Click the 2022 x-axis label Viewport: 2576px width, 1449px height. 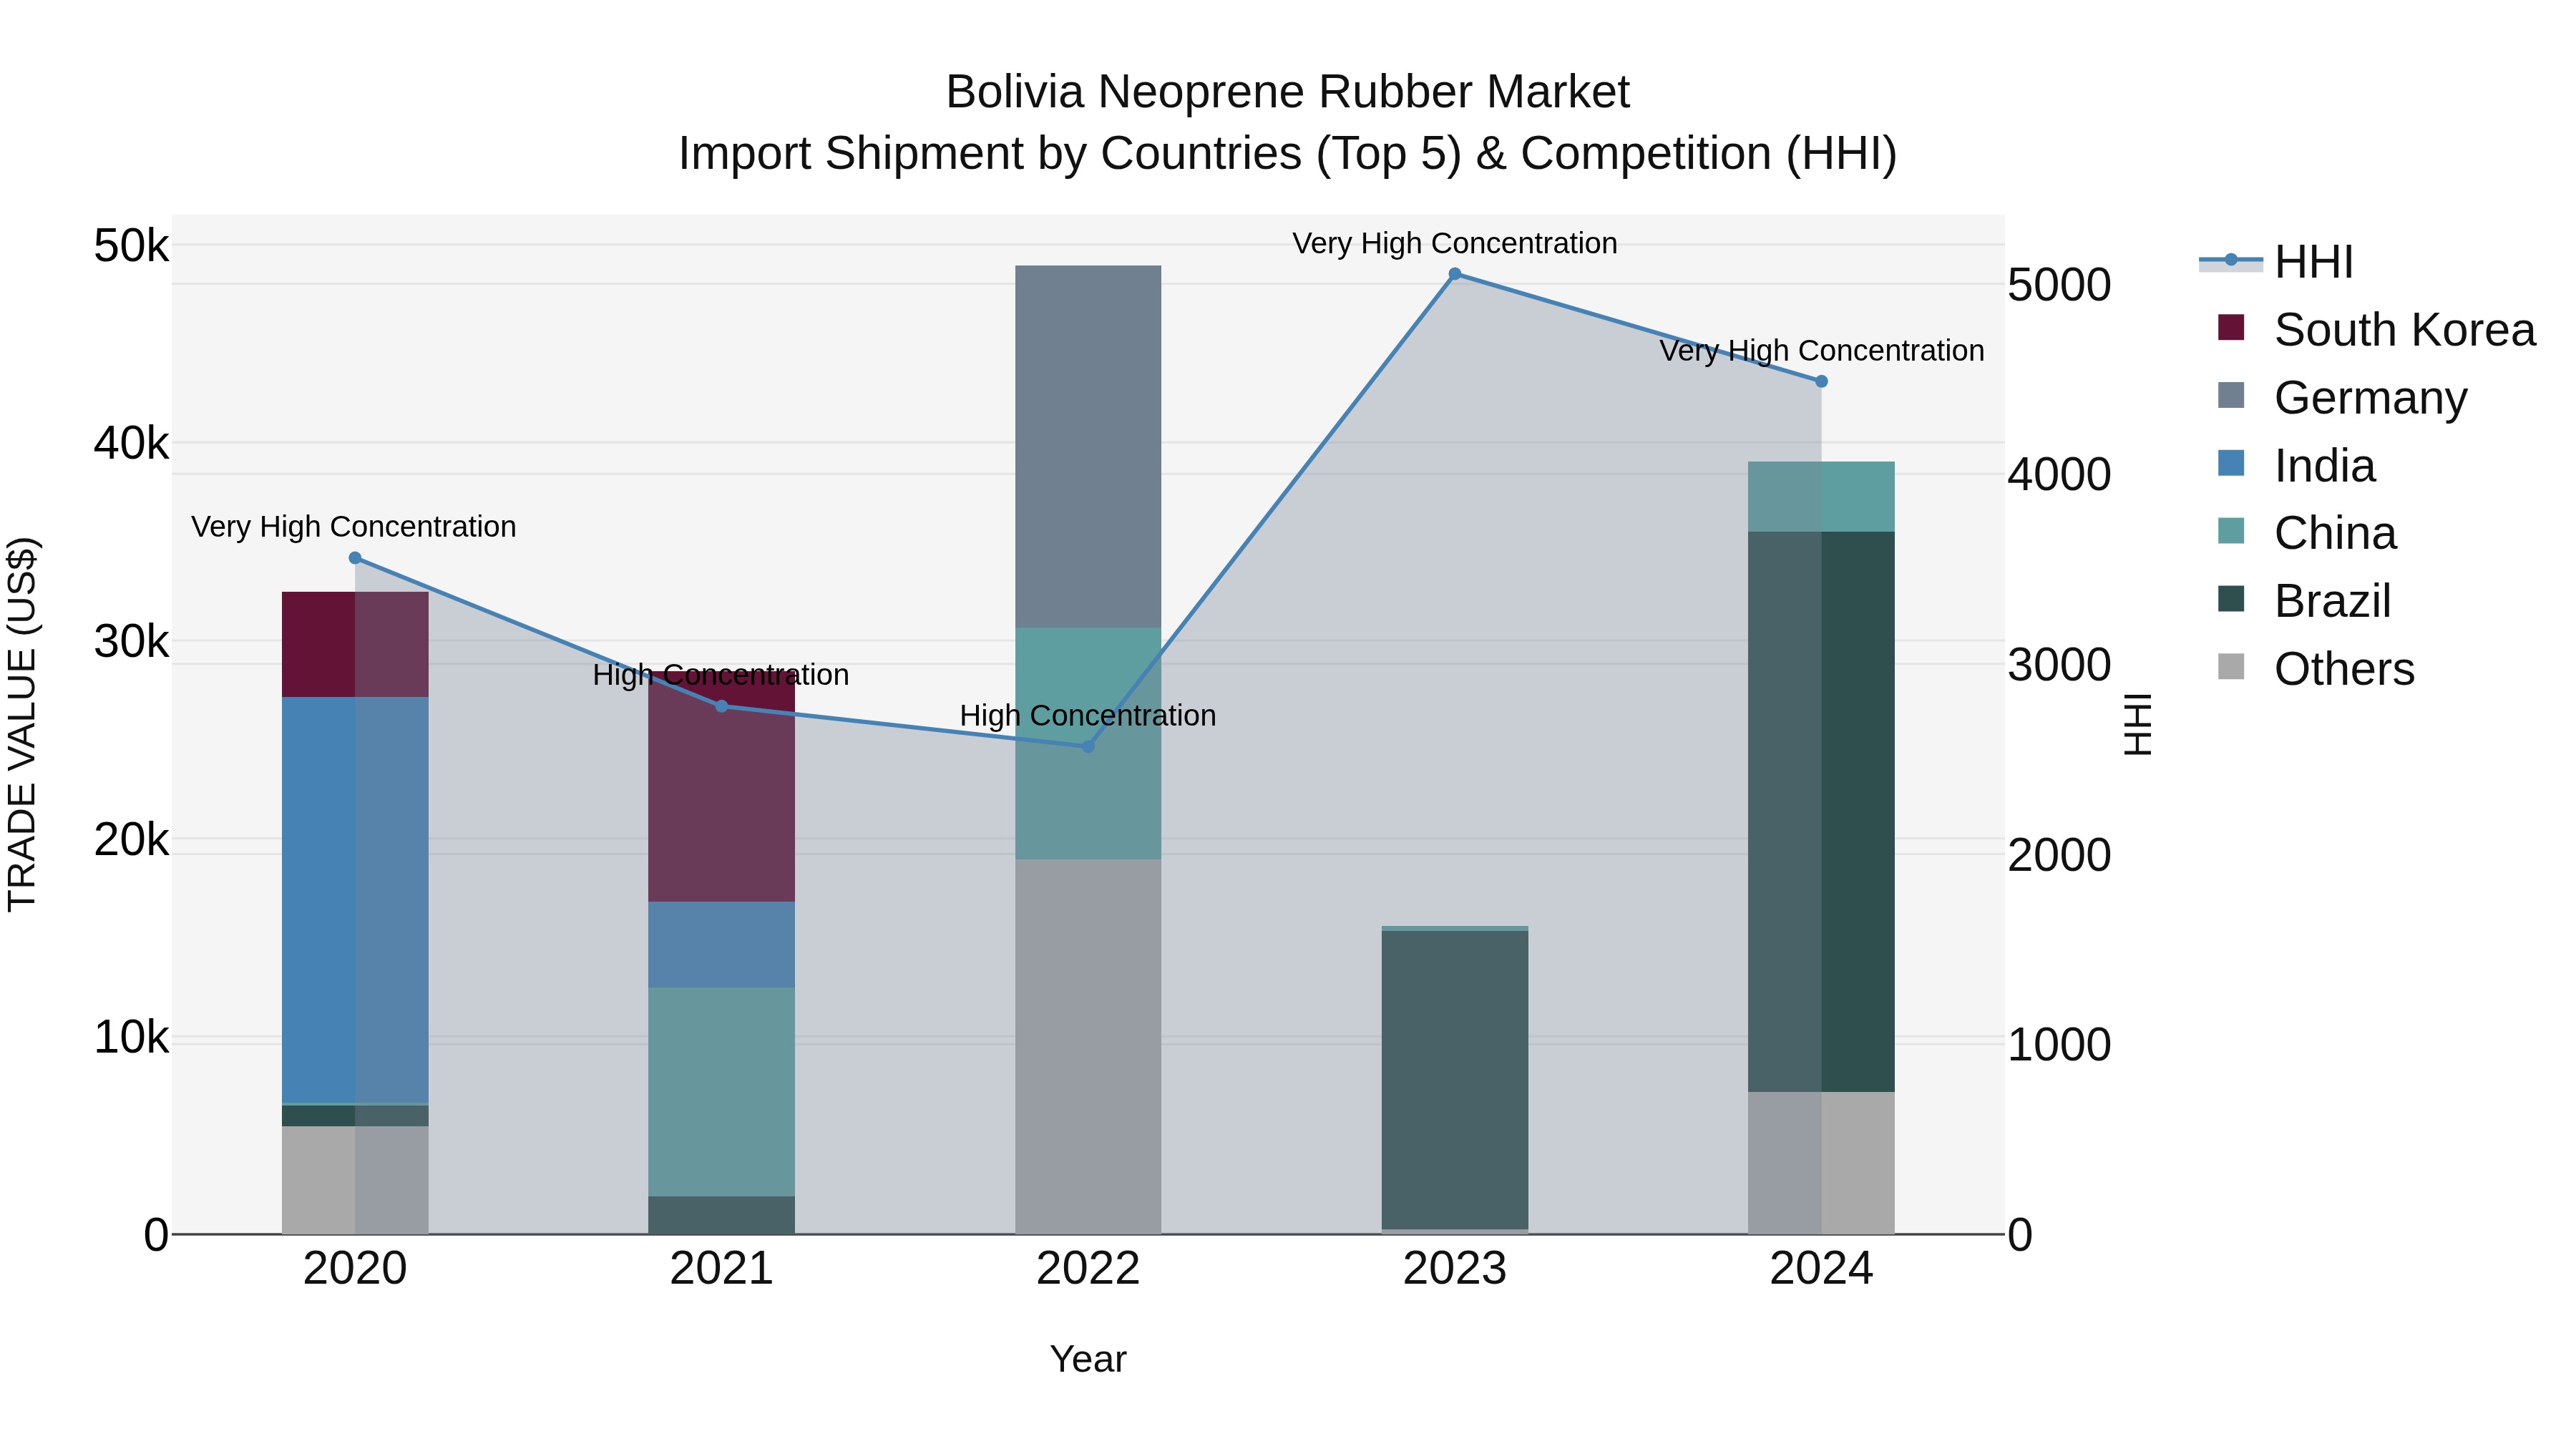[x=1088, y=1269]
